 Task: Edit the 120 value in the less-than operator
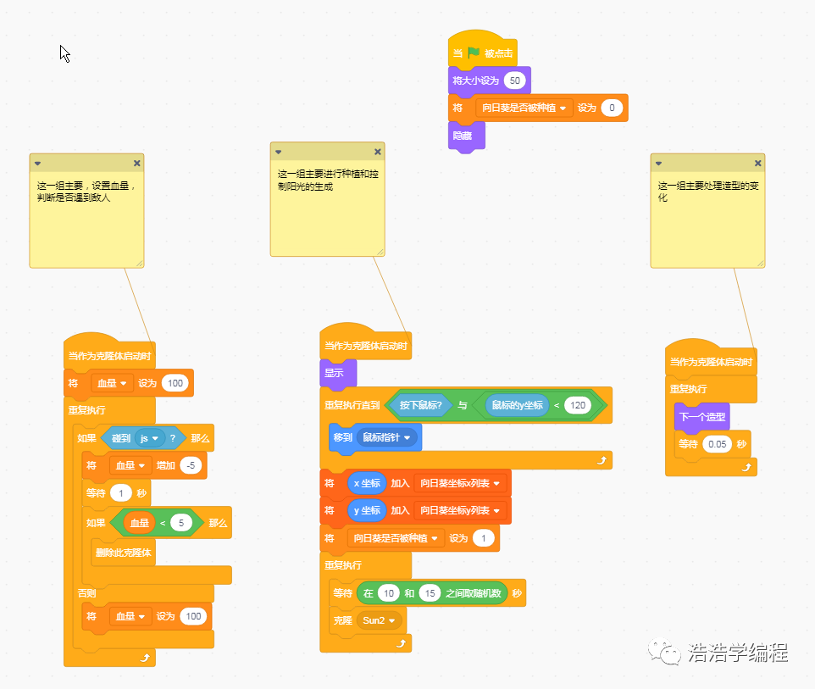[x=578, y=405]
